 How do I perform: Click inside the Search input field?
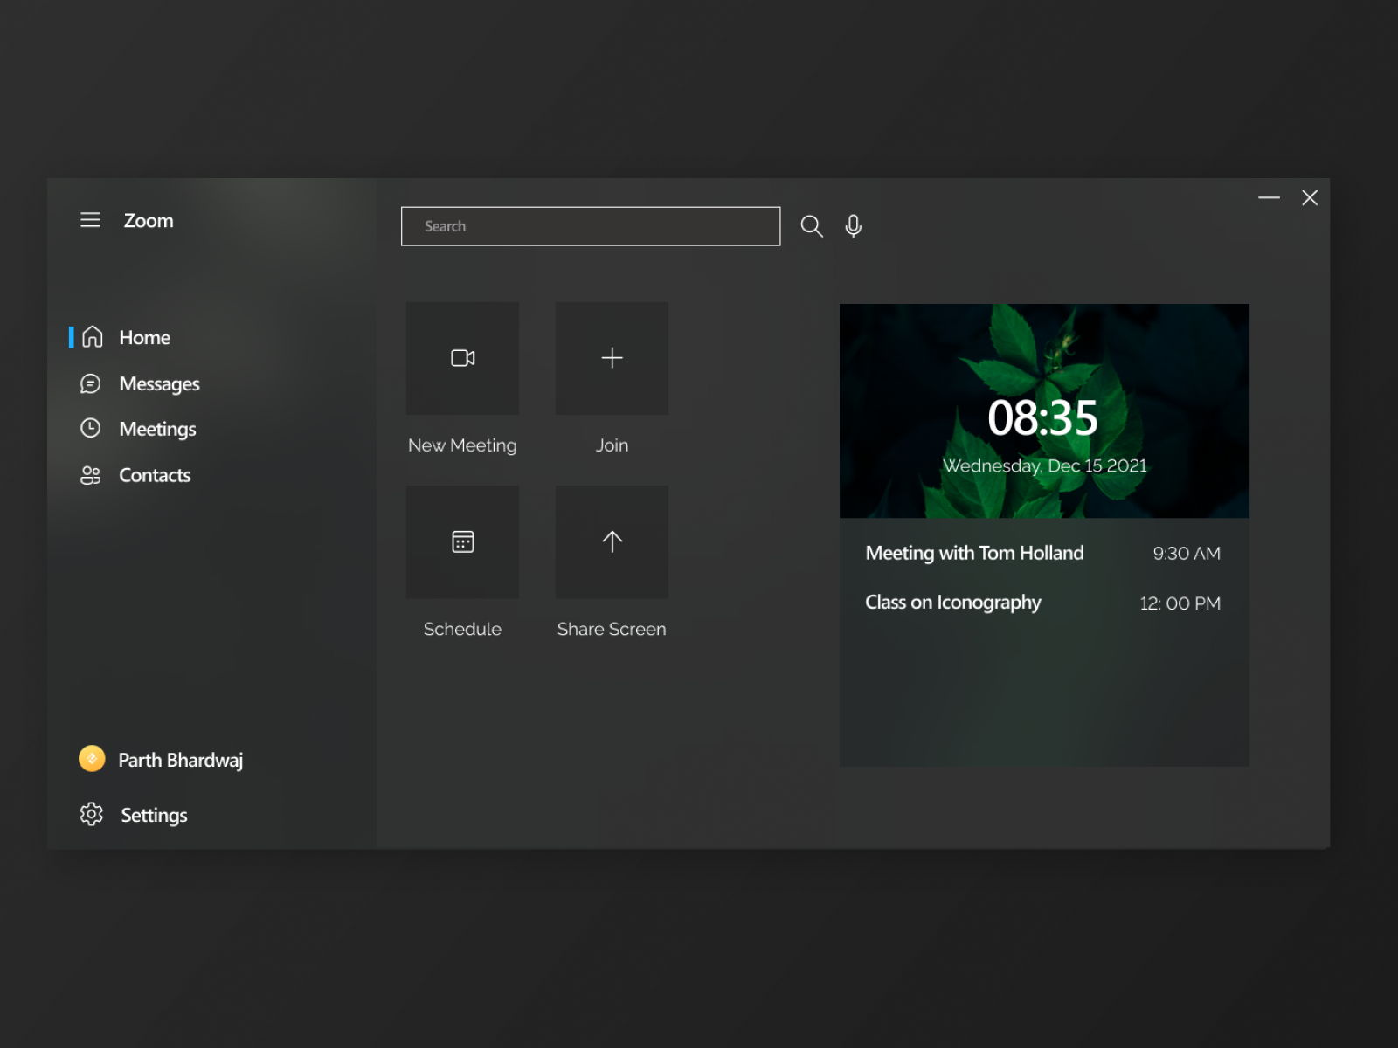[x=591, y=225]
